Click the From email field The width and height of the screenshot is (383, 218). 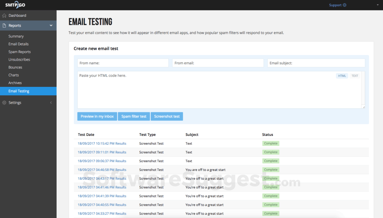[218, 63]
